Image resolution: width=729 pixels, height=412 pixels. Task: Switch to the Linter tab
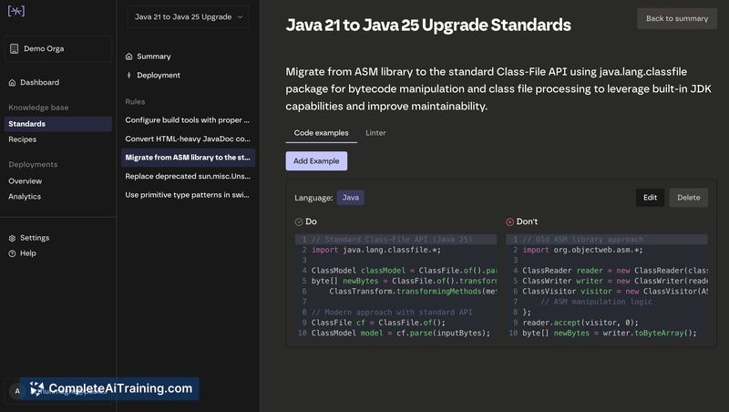(x=375, y=133)
